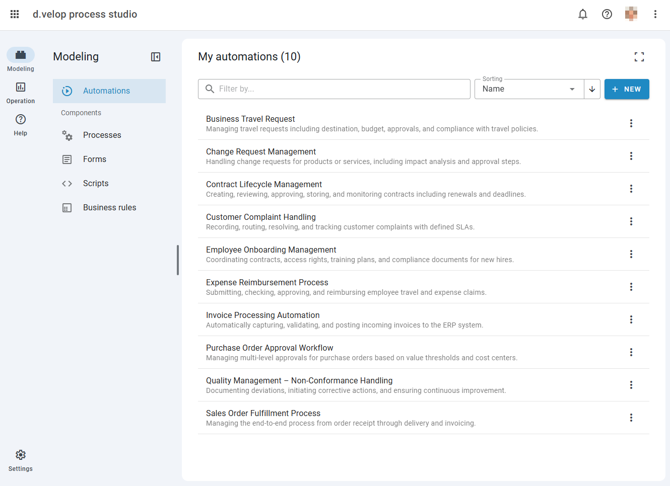Toggle fullscreen view of automations list
670x486 pixels.
639,57
